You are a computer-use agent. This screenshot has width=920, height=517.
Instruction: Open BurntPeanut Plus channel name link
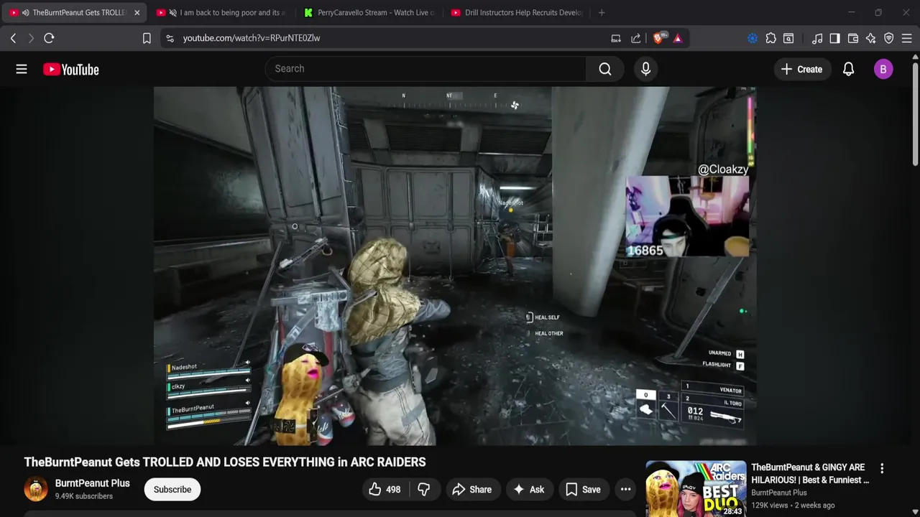93,483
